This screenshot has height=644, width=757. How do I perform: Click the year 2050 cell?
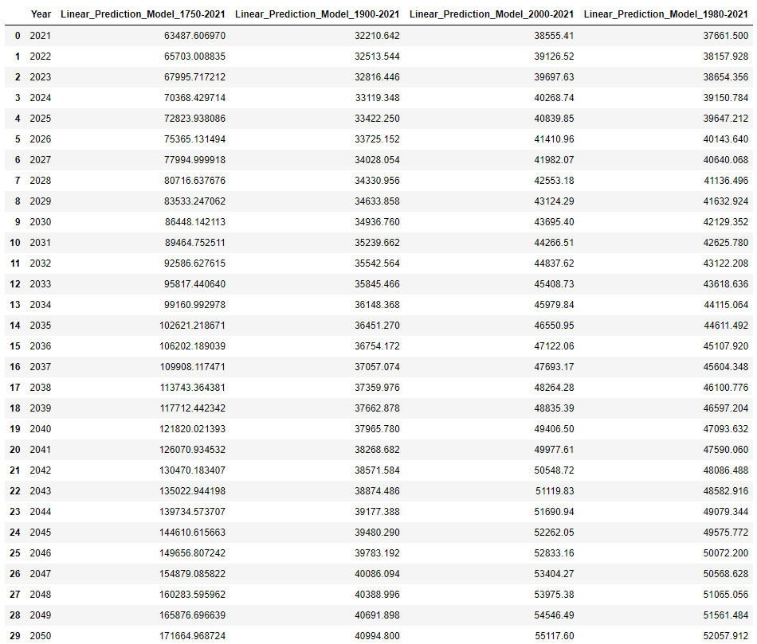(x=41, y=635)
